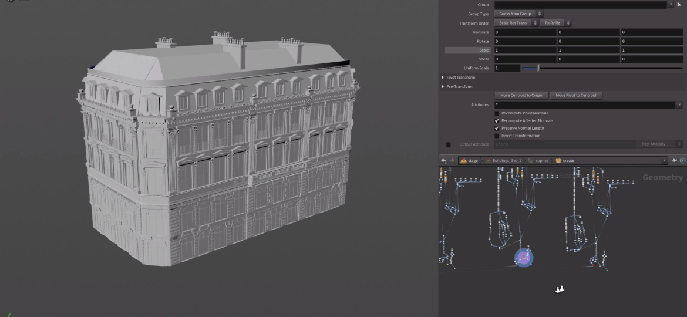Select the highlighted node in the network graph
This screenshot has width=687, height=317.
524,257
